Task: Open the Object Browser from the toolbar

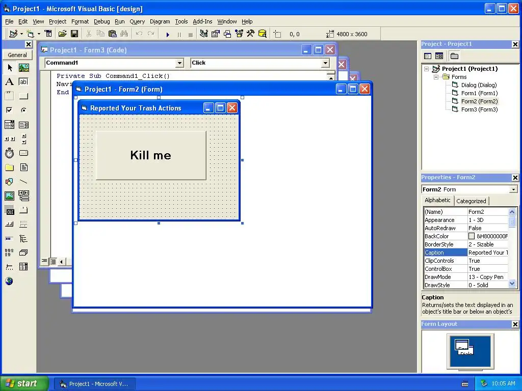Action: click(239, 34)
